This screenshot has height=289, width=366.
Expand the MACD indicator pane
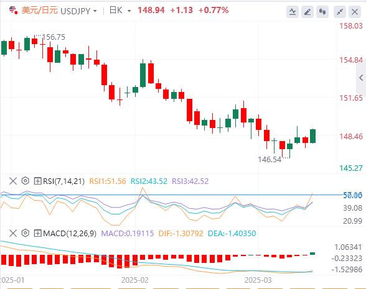coord(37,233)
